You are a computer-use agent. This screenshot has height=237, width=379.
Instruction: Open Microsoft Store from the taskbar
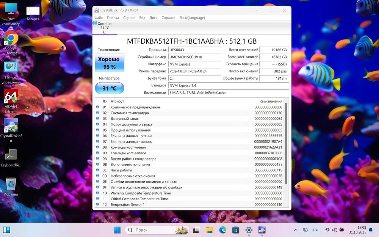[x=236, y=230]
